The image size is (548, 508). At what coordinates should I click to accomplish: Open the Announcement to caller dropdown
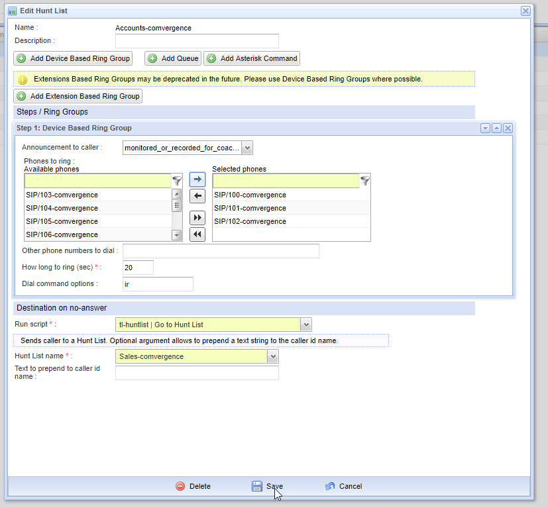point(247,148)
